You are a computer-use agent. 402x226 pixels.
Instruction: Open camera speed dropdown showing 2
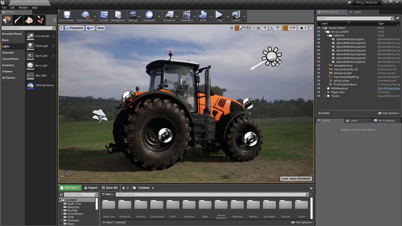[303, 28]
